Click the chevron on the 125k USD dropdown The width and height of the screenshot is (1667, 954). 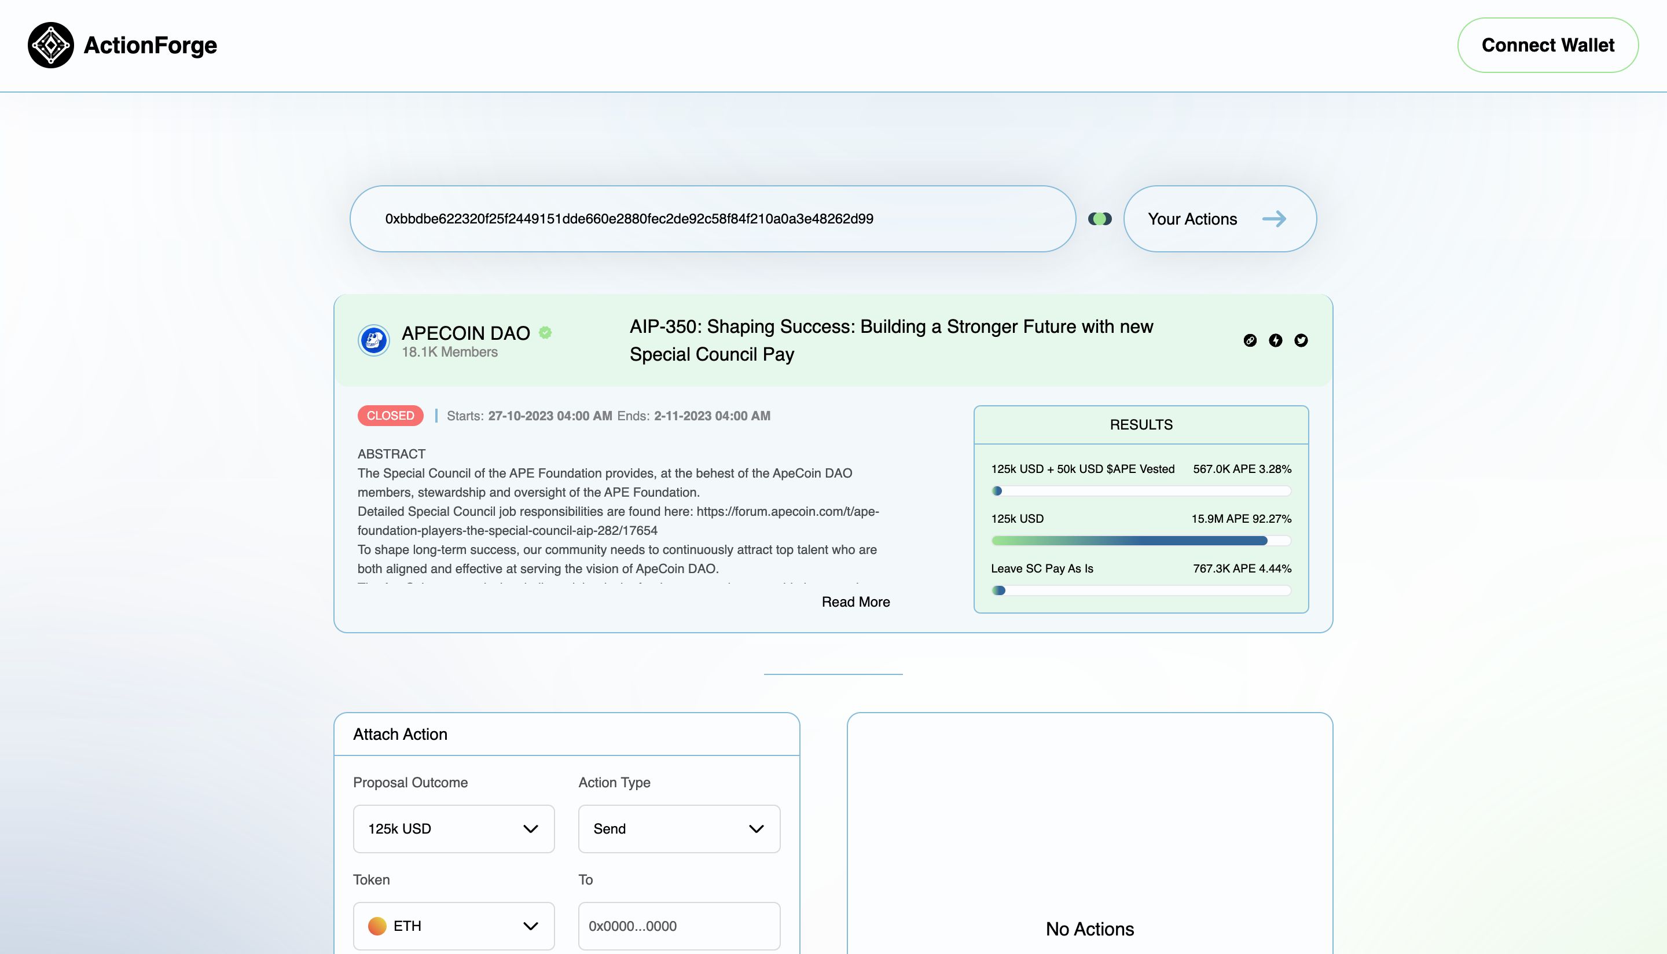[x=531, y=829]
